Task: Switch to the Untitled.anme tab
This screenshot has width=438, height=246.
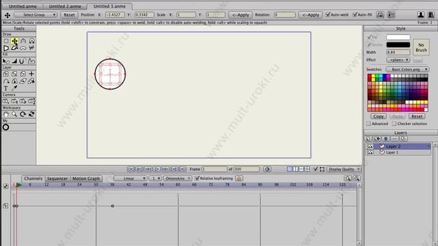Action: [x=23, y=6]
